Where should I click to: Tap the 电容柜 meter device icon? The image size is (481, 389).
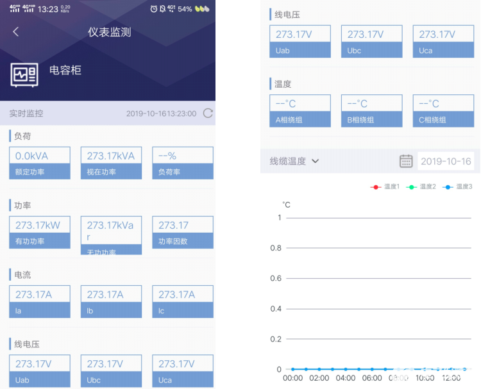click(x=24, y=75)
